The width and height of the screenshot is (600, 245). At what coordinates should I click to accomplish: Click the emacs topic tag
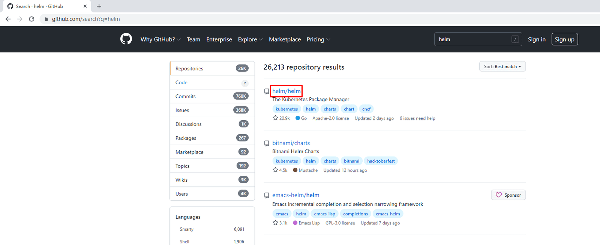point(282,214)
